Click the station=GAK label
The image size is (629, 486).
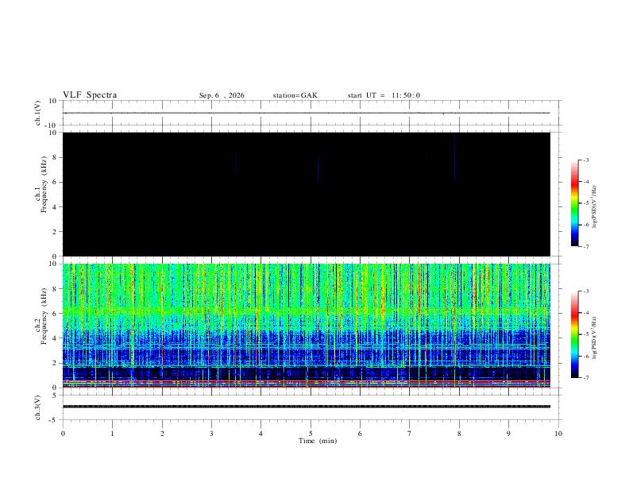pos(295,95)
